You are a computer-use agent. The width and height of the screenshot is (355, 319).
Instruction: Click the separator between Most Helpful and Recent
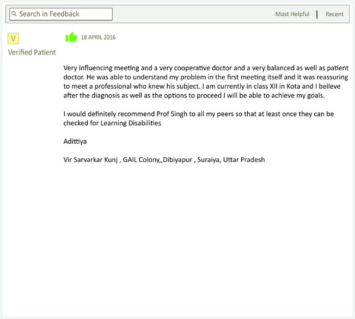[317, 14]
